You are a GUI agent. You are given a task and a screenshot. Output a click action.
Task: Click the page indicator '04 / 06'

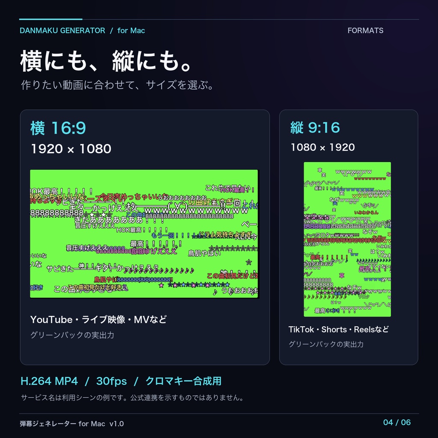pos(397,422)
